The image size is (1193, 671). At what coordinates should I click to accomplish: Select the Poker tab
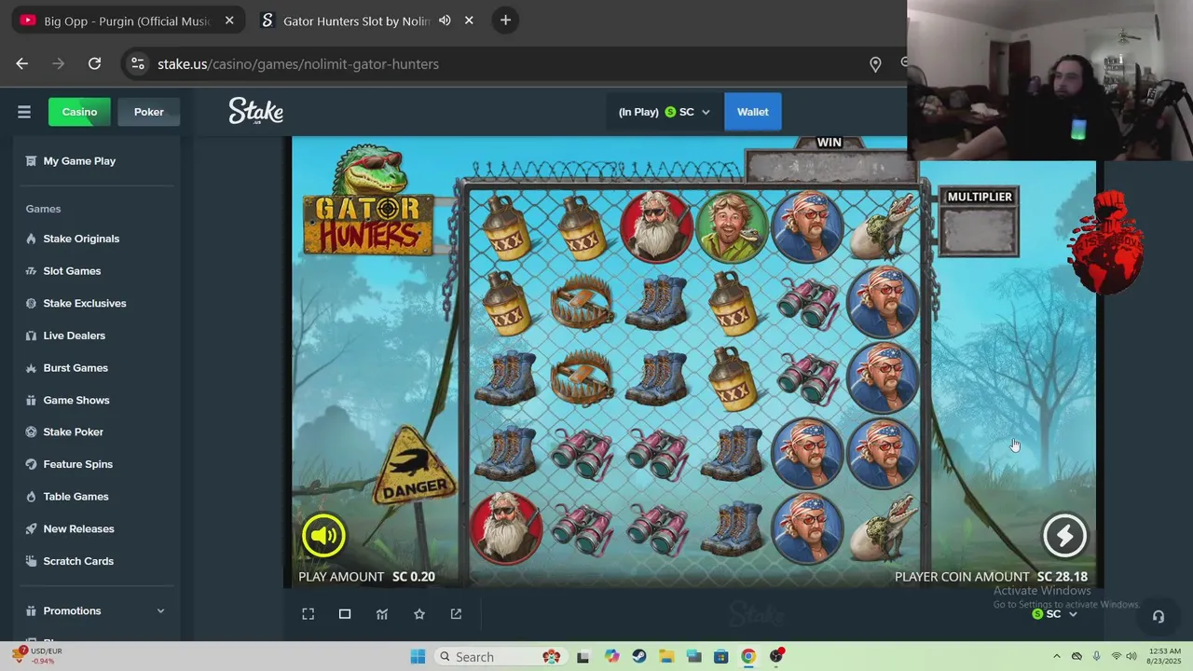coord(149,112)
